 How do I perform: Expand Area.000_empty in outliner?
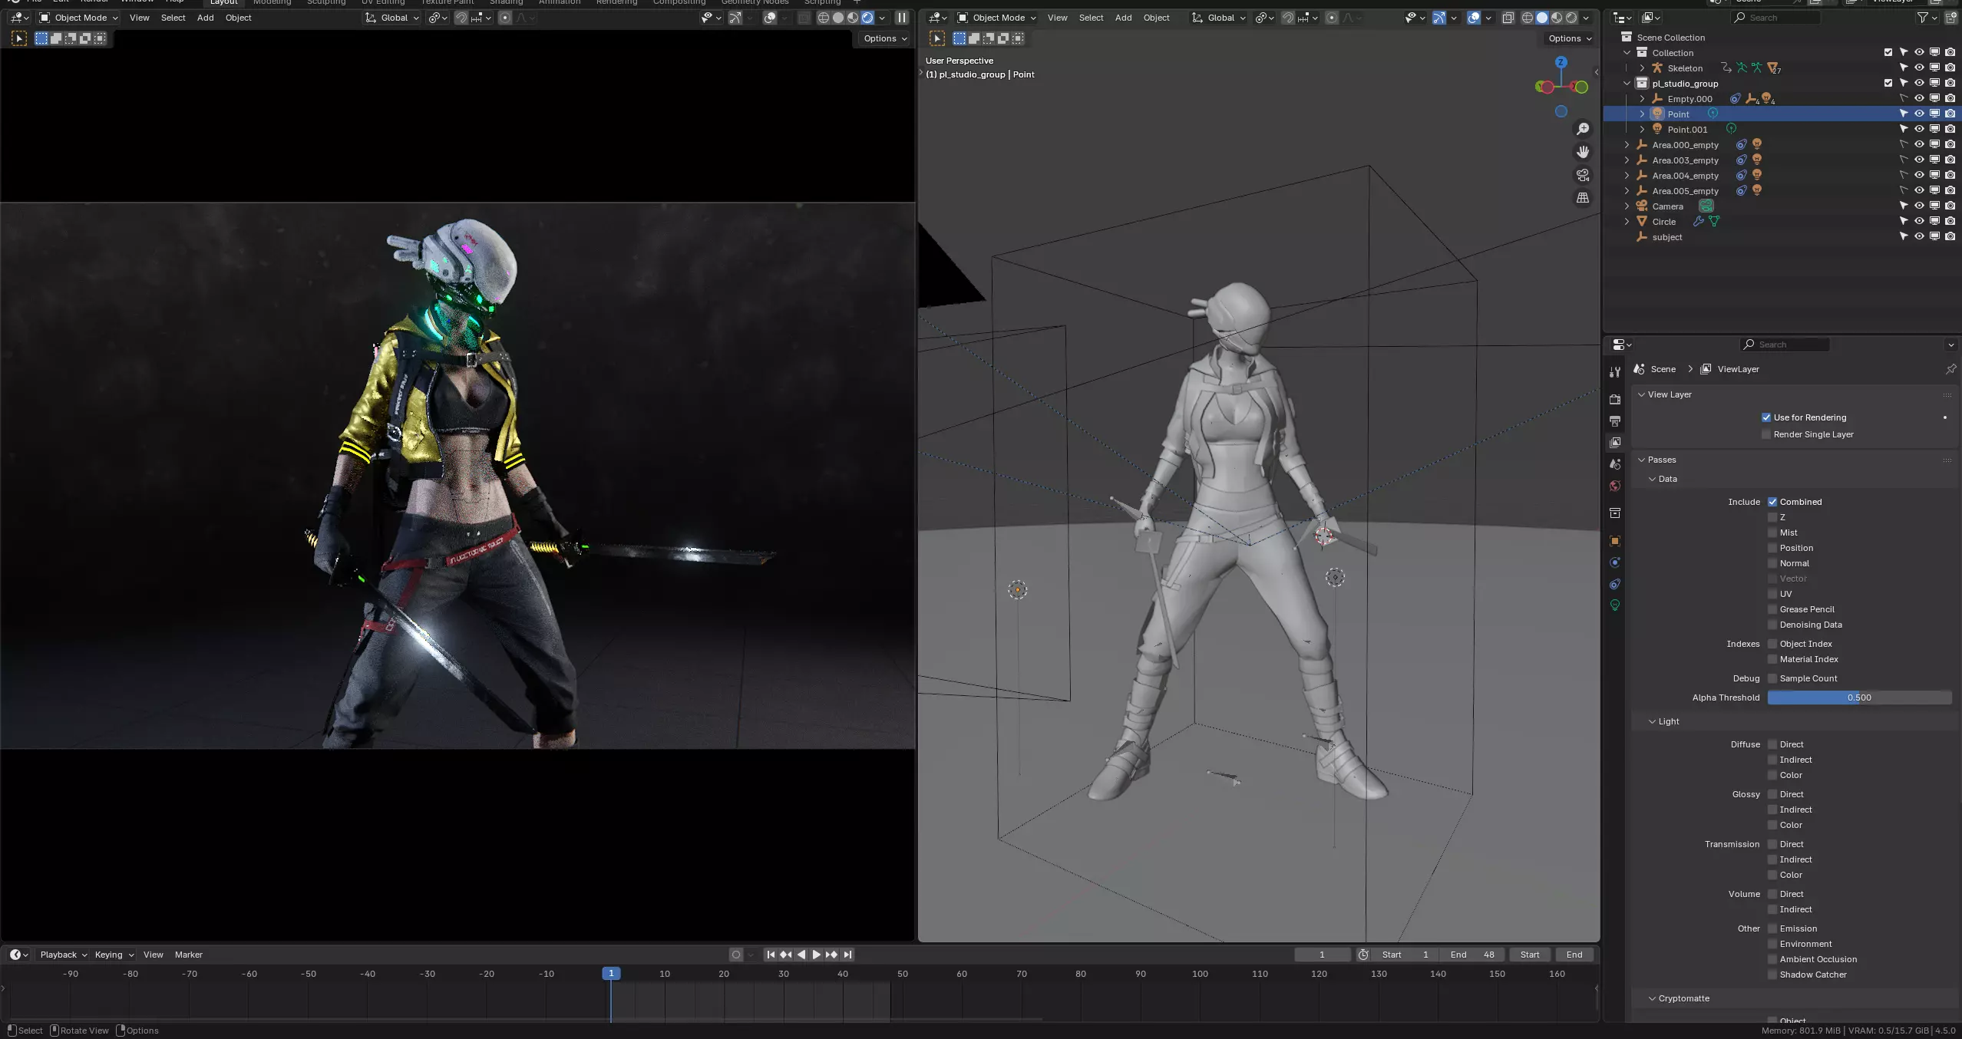(x=1627, y=145)
